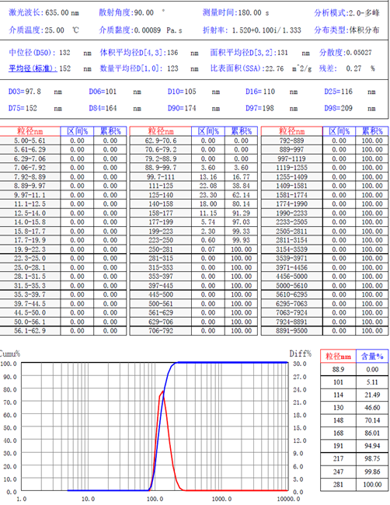390x505 pixels.
Task: Select interval value 23.30
Action: point(208,195)
